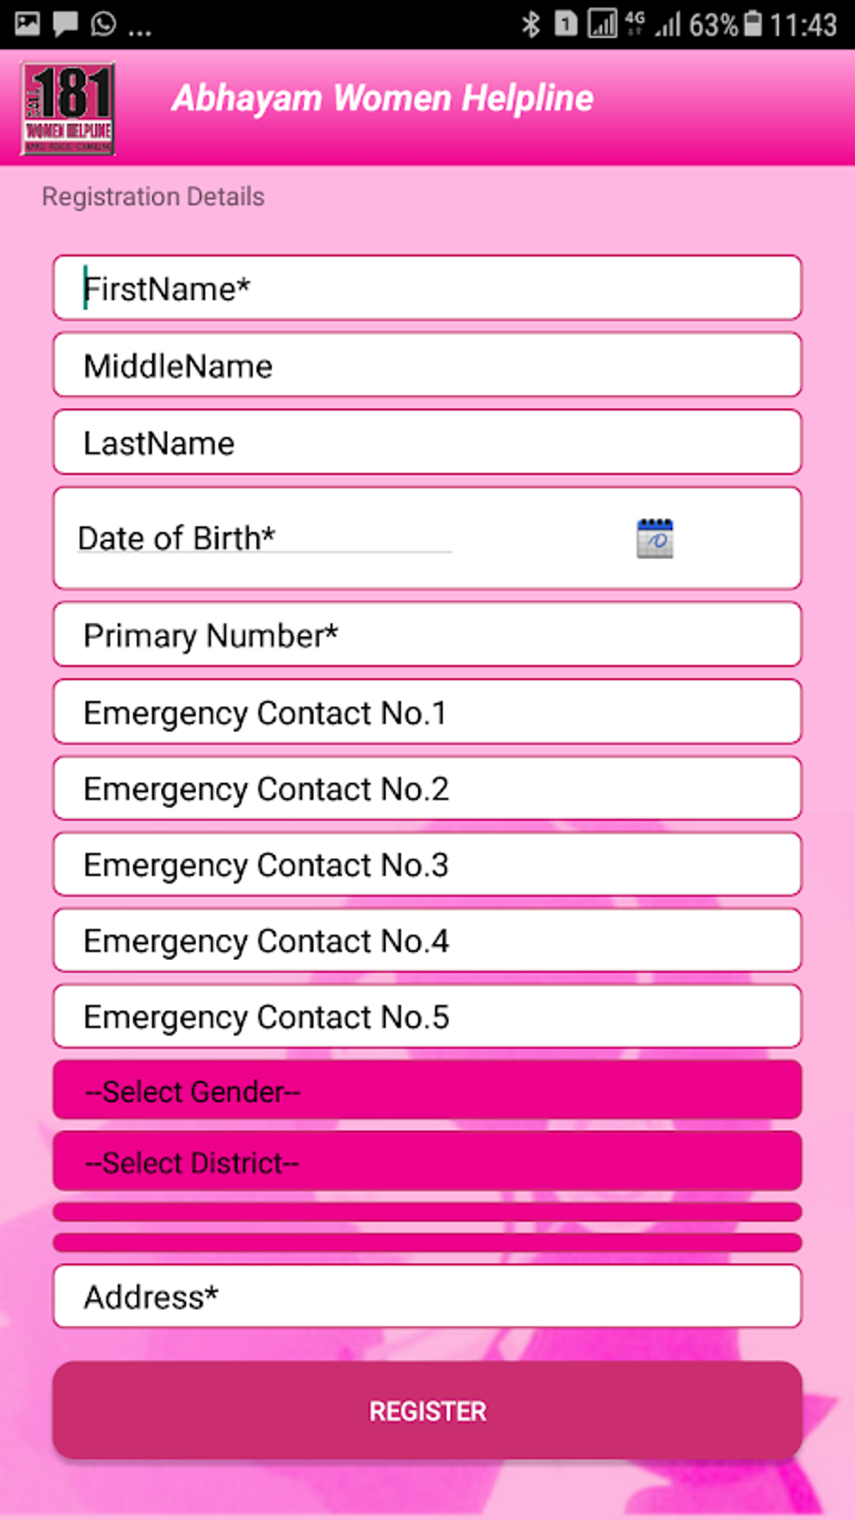Image resolution: width=855 pixels, height=1520 pixels.
Task: Click the Address text field
Action: [x=427, y=1296]
